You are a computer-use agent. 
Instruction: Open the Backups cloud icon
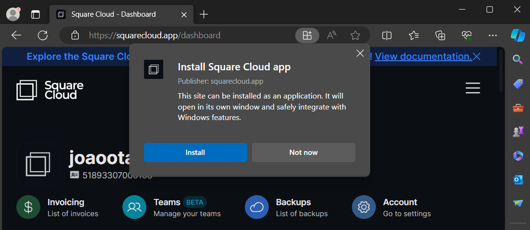257,208
